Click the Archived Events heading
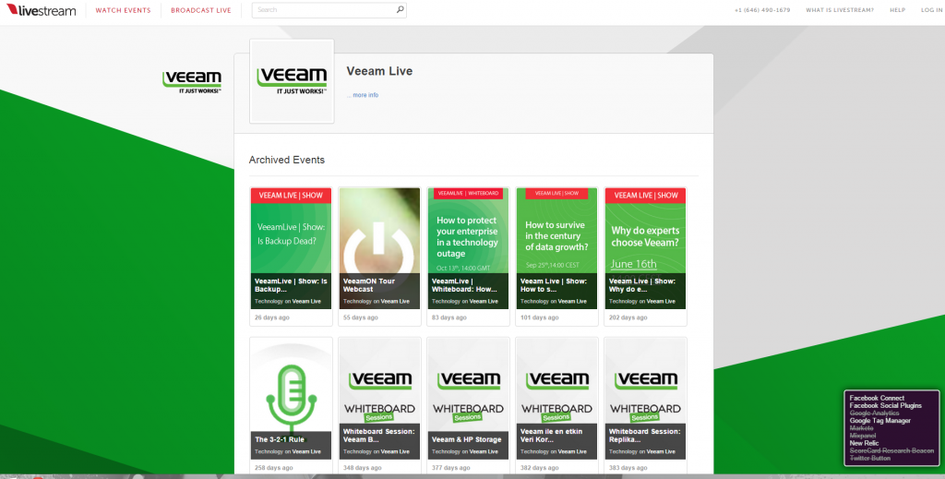This screenshot has height=479, width=945. [x=287, y=160]
